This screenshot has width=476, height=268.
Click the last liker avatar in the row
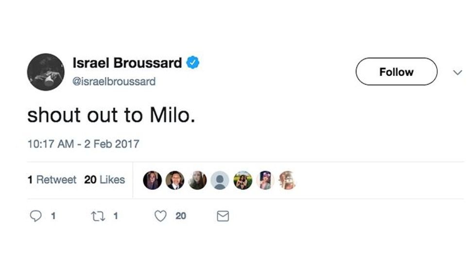tap(288, 180)
